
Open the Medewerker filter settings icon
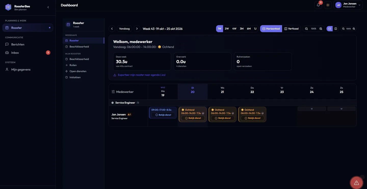[x=113, y=92]
